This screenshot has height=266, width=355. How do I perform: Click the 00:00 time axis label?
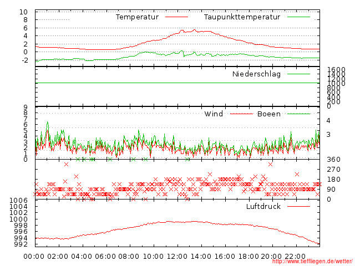click(x=34, y=257)
